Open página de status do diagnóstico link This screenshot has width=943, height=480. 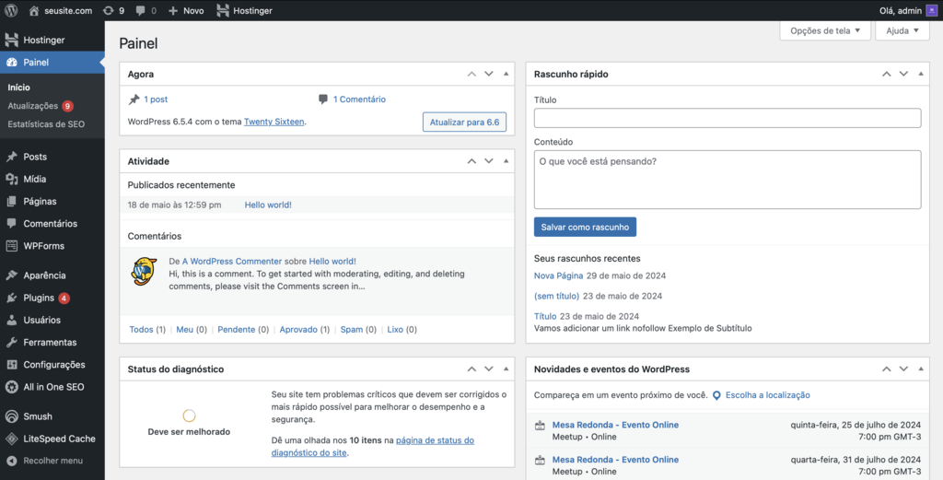point(373,446)
